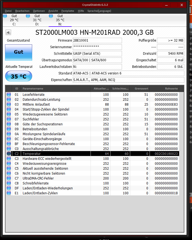Click status orb of selected Temperatur row
This screenshot has height=240, width=192.
9,154
